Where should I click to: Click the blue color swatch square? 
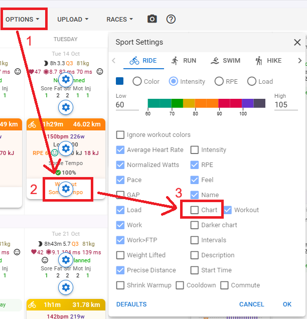pyautogui.click(x=120, y=81)
